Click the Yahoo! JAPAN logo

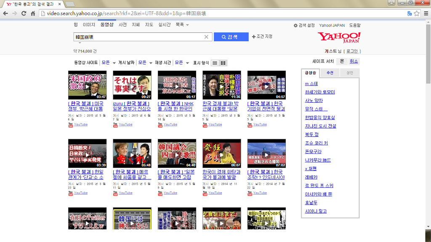click(339, 37)
